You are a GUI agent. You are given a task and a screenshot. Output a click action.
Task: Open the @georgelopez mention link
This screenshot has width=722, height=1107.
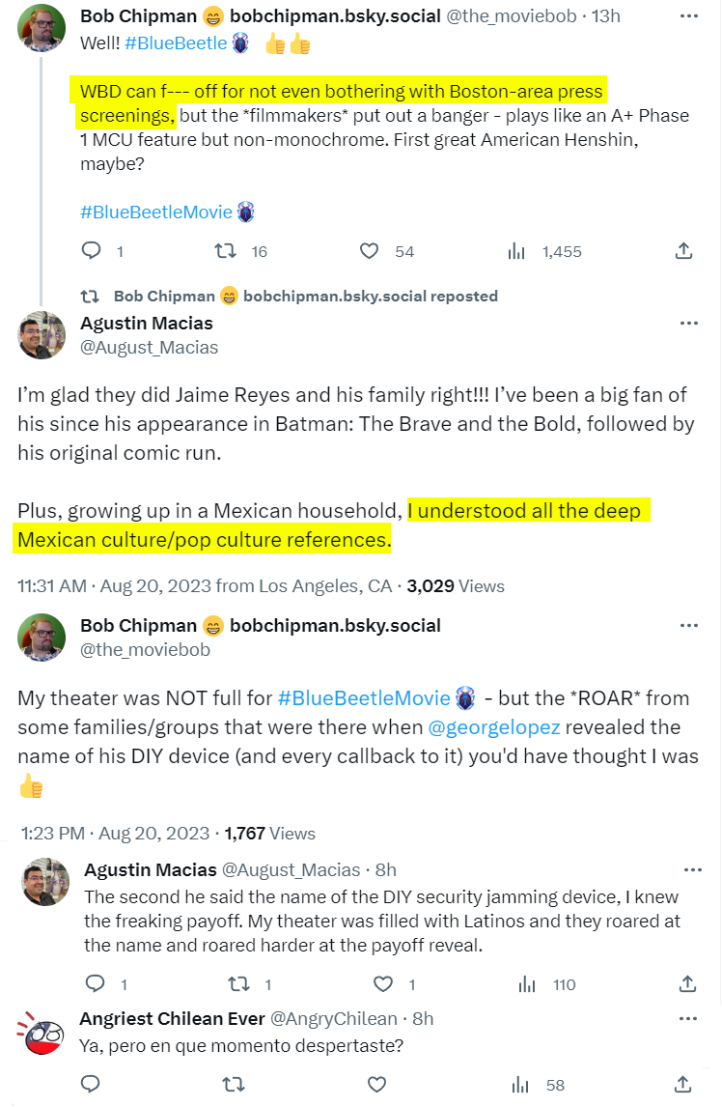tap(494, 727)
